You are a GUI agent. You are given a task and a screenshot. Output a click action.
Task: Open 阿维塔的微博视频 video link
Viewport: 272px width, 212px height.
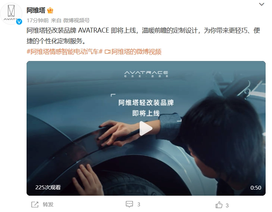pos(136,52)
